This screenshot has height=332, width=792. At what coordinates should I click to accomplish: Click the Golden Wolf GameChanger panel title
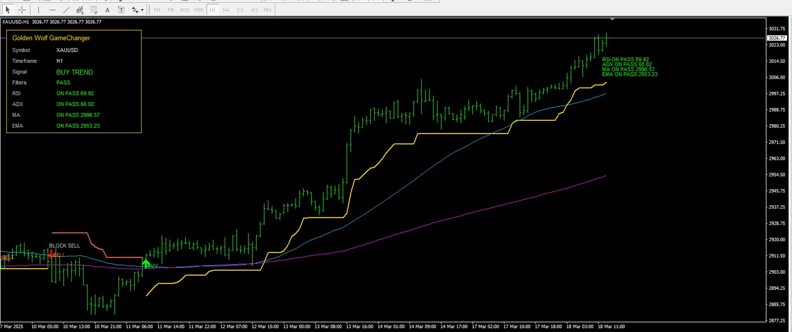51,38
